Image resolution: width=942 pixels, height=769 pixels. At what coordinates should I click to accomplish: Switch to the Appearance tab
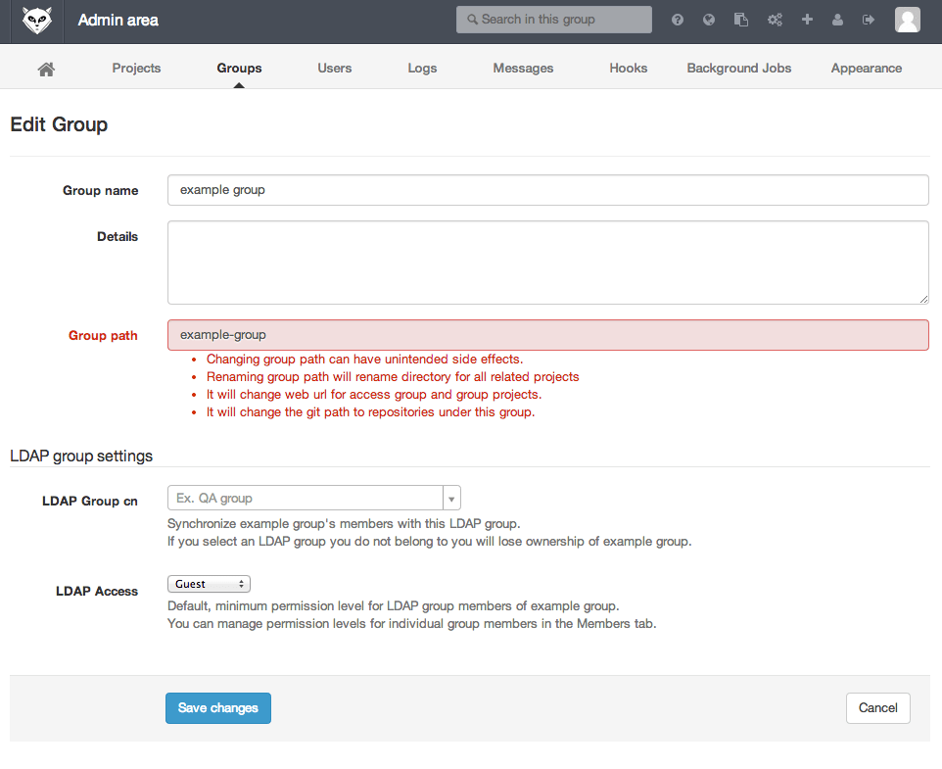coord(866,68)
